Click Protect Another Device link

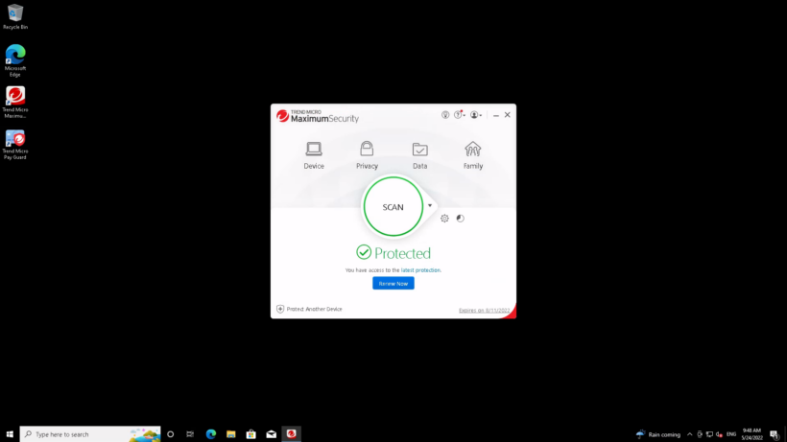point(309,309)
